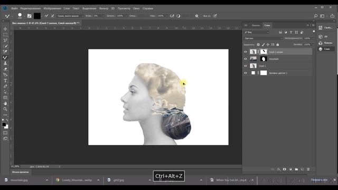338x190 pixels.
Task: Add layer mask icon in Layers panel
Action: (285, 169)
